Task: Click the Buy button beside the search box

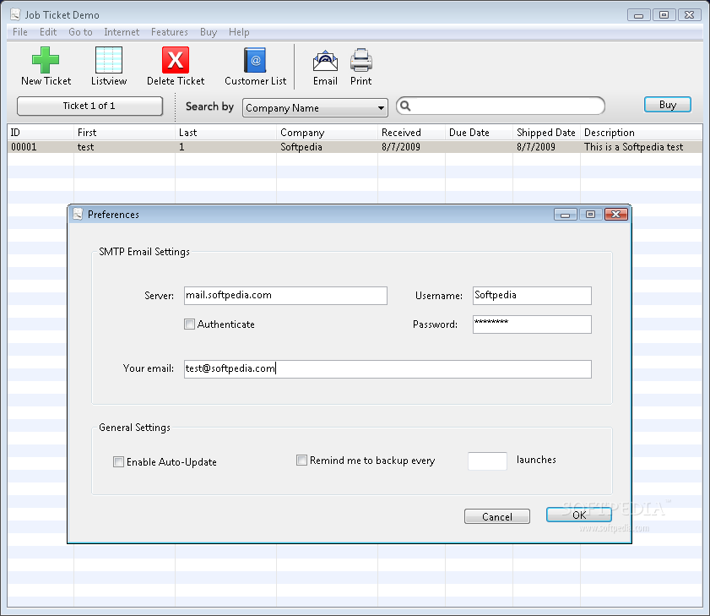Action: tap(668, 105)
